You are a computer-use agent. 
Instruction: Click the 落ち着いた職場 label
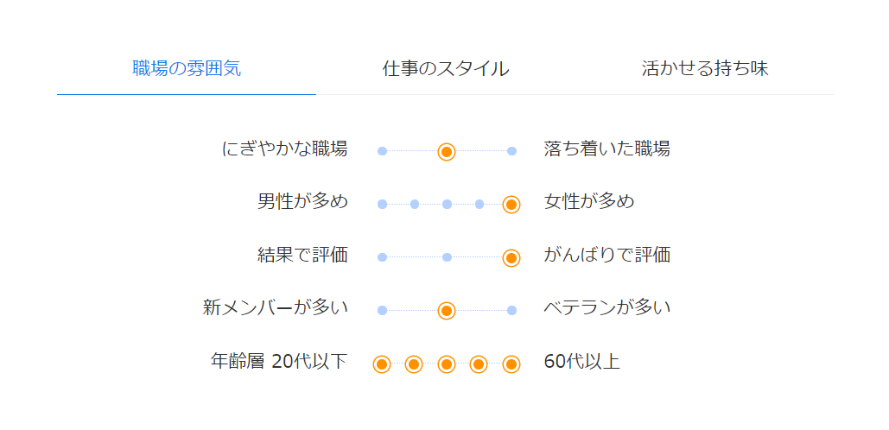606,149
